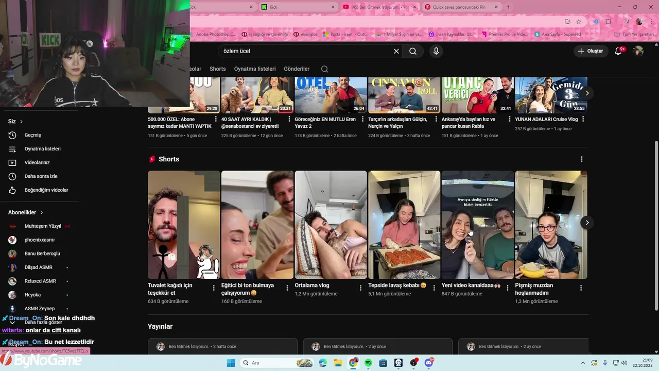Screen dimensions: 659x371
Task: Open the ekampüs bookmark
Action: (x=305, y=35)
